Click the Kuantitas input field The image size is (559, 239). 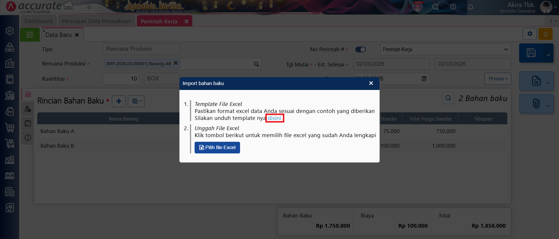[x=121, y=79]
